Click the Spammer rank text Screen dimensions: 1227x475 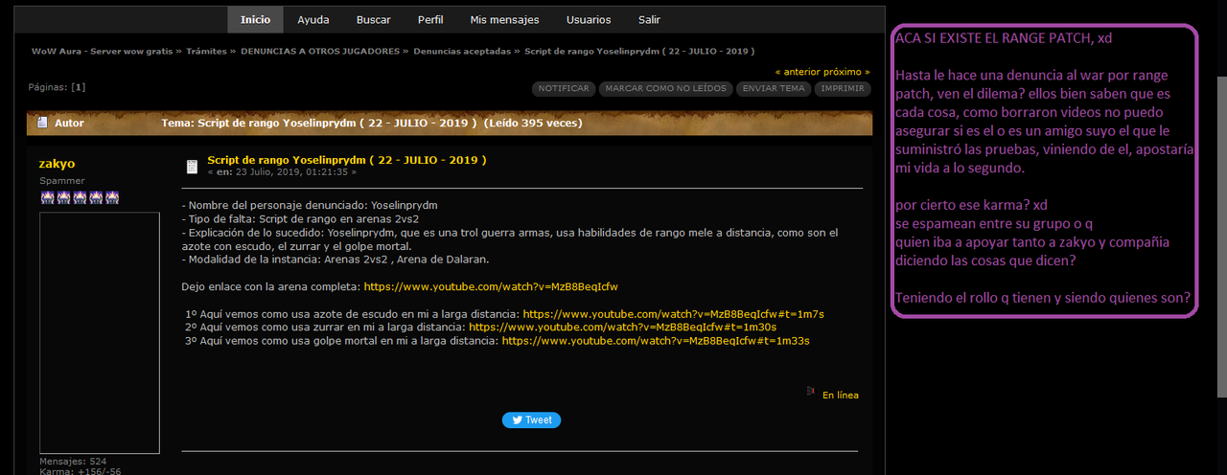(62, 181)
